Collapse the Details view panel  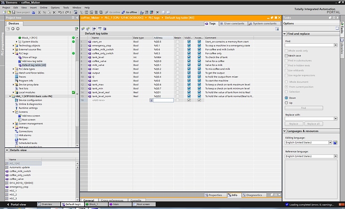pos(7,150)
